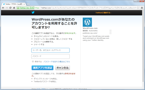Click the green Twitter, Inc. SSL padlock

point(18,8)
